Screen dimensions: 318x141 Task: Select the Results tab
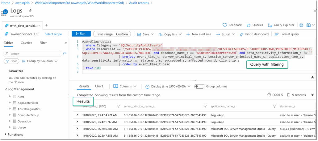[x=84, y=86]
